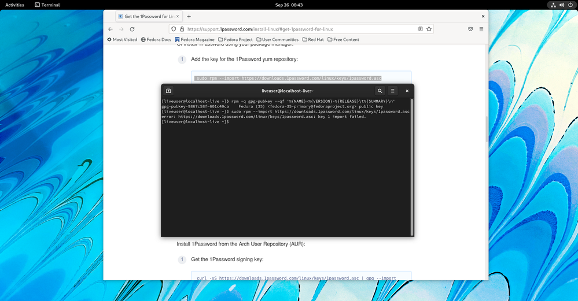Show tracking protection shield info
Image resolution: width=578 pixels, height=301 pixels.
[x=174, y=29]
